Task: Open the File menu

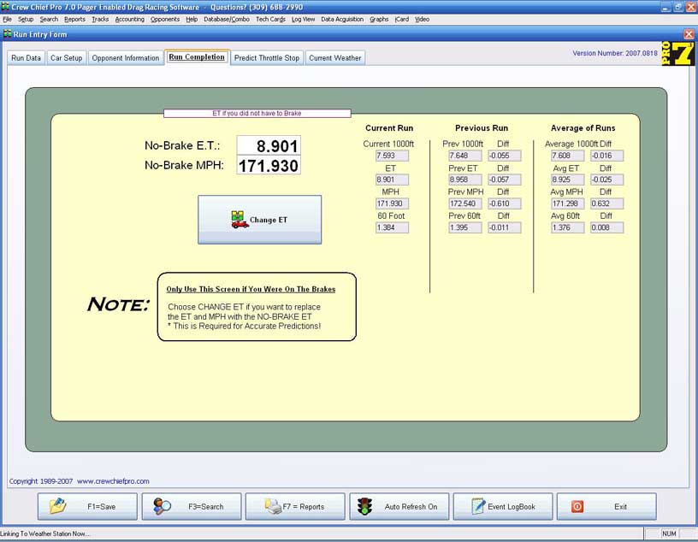Action: pos(7,19)
